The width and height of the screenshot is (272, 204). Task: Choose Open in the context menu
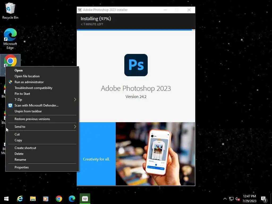[x=42, y=70]
